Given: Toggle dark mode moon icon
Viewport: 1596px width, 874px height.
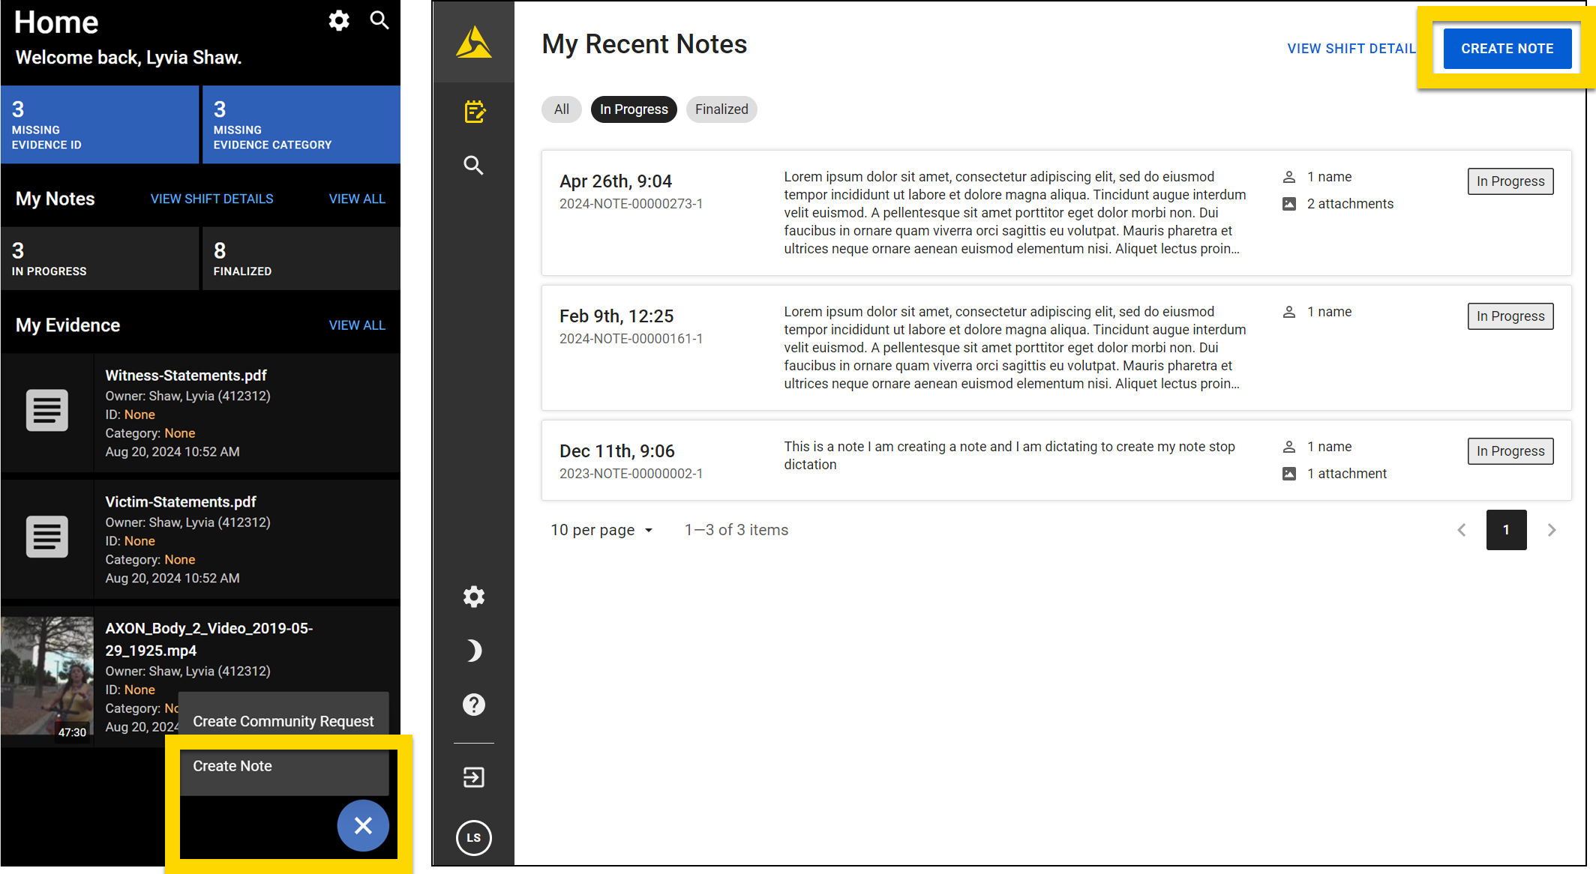Looking at the screenshot, I should (x=473, y=651).
